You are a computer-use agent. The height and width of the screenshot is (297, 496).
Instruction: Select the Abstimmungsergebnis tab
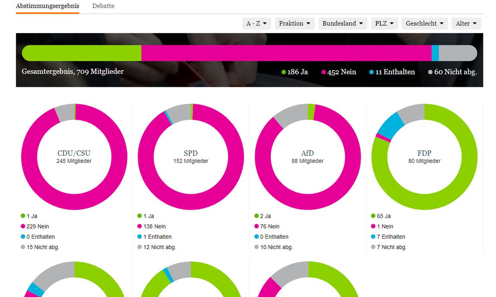[x=48, y=6]
